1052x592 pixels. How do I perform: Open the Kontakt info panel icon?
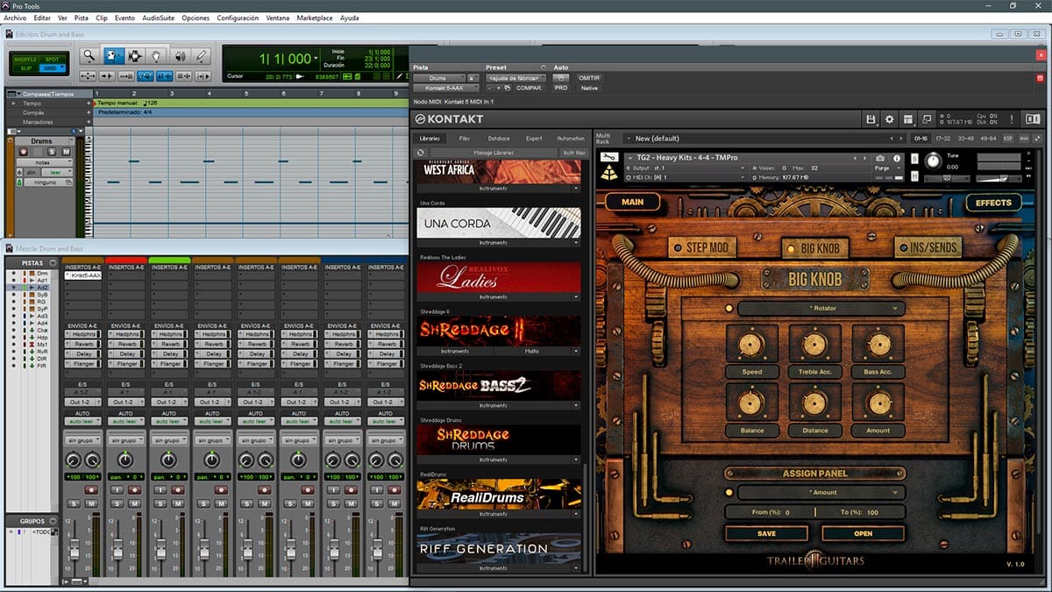1031,119
